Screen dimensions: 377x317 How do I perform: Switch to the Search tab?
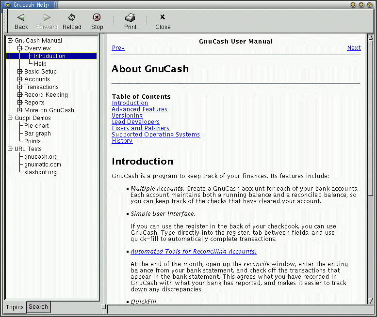click(38, 307)
